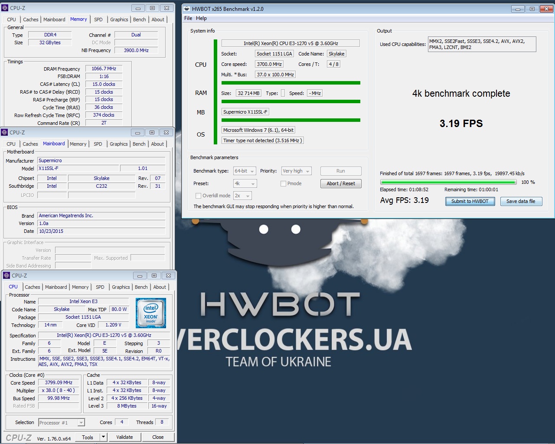Screen dimensions: 555x444
Task: Click the Supermicro X11SSL-F motherboard field
Action: pyautogui.click(x=245, y=112)
